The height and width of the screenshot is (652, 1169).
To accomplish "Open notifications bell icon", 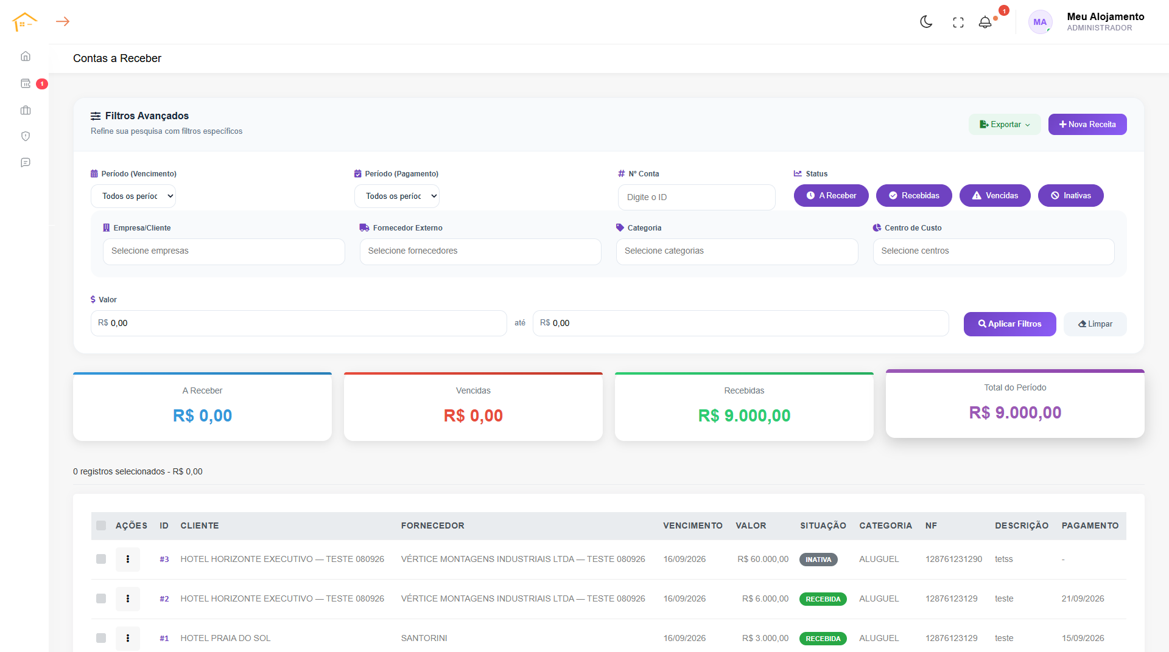I will pos(985,23).
